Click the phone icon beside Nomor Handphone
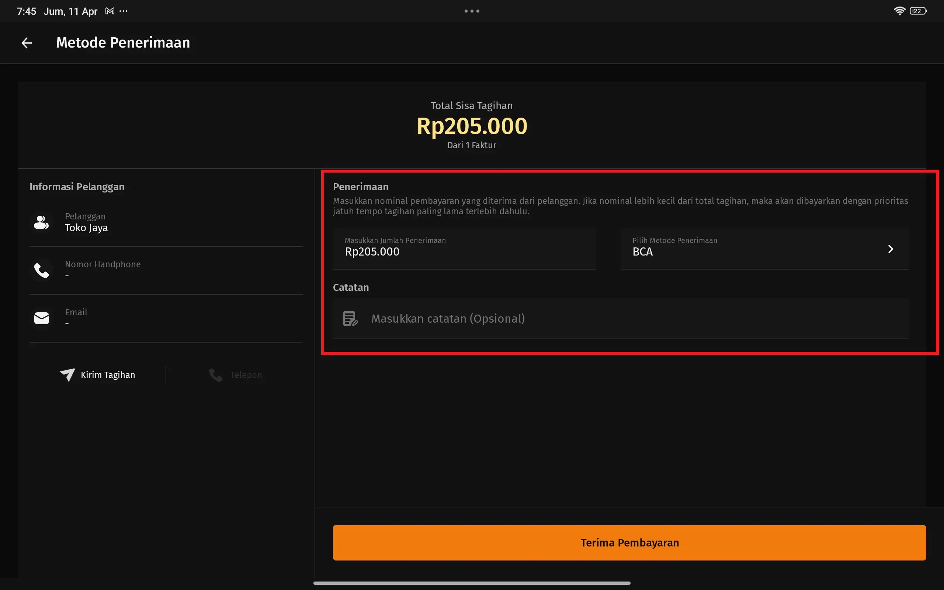 (x=41, y=270)
